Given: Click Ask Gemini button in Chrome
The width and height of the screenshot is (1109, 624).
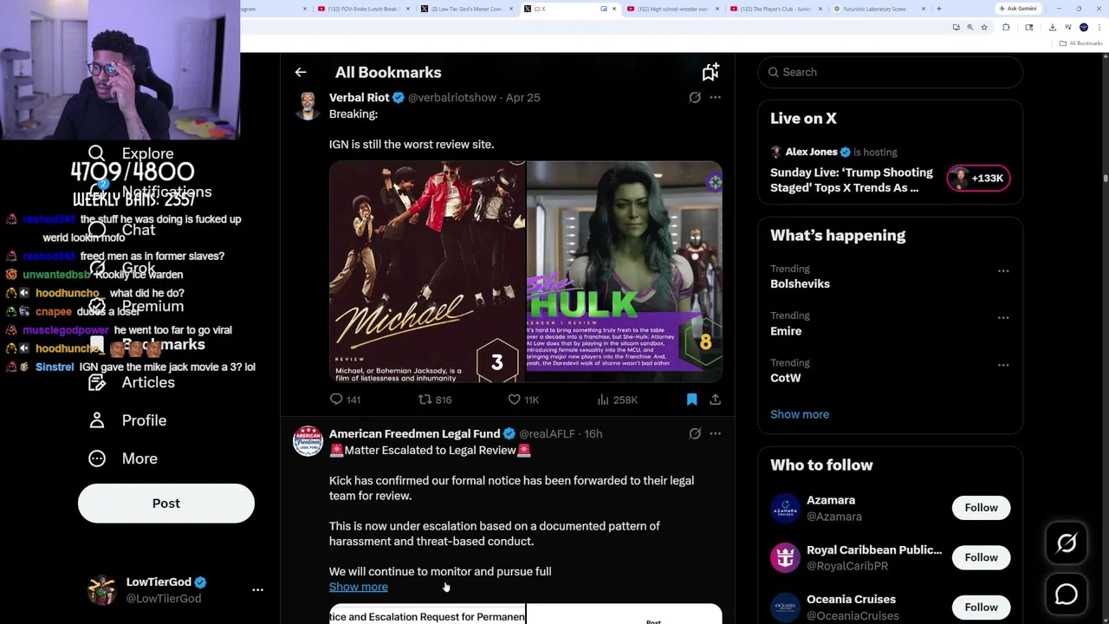Looking at the screenshot, I should (1018, 9).
